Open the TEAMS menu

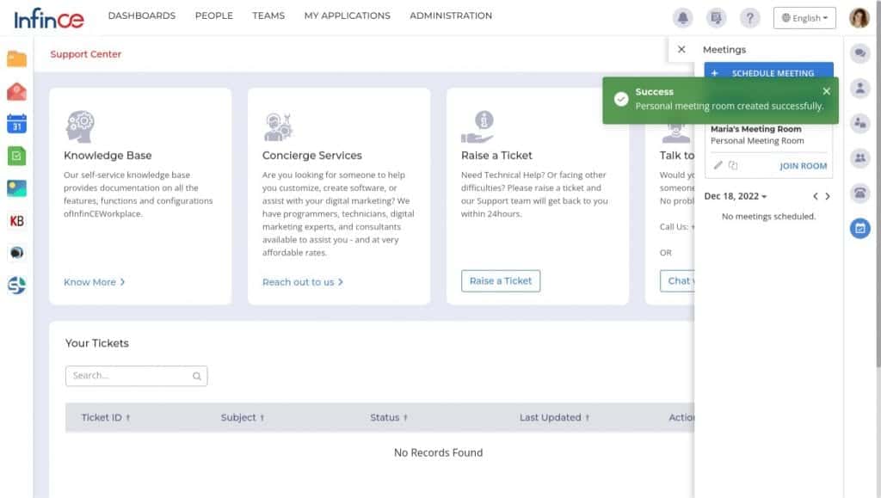[268, 15]
